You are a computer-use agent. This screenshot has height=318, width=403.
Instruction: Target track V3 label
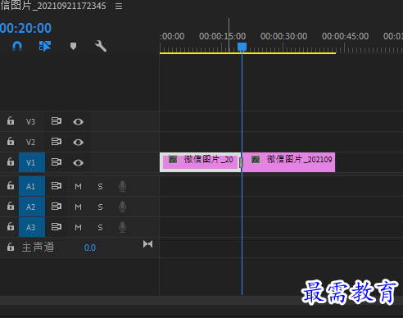[30, 121]
